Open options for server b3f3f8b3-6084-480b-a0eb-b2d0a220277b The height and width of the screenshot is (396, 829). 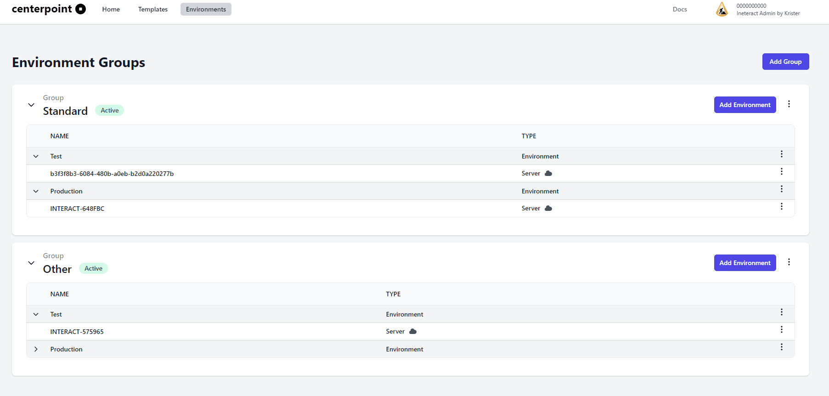[781, 172]
